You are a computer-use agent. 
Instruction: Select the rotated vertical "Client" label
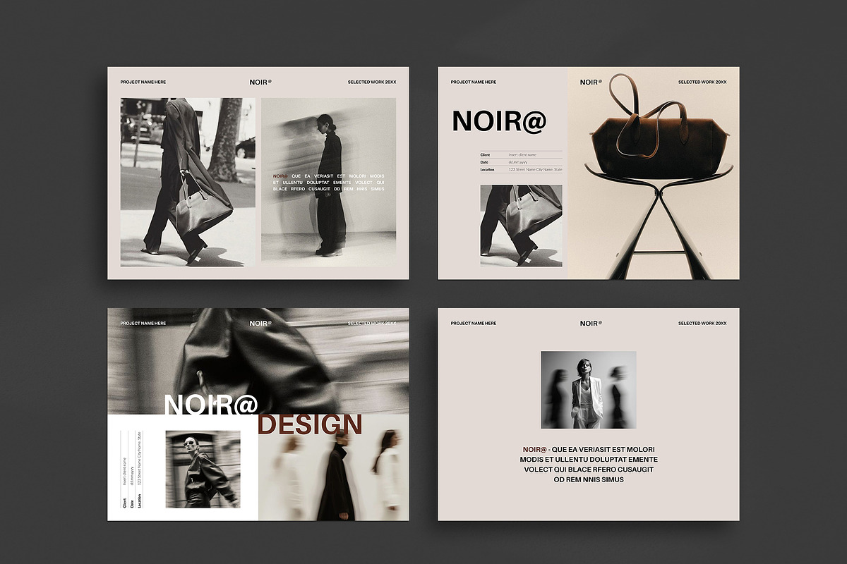[x=125, y=503]
